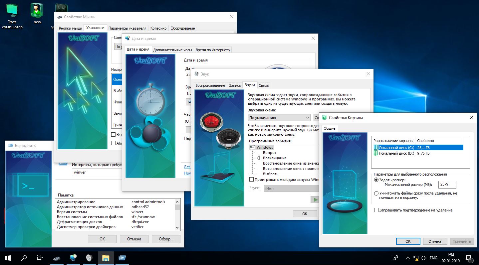Select 'Уничтожать файлы сразу после удаления' radio
The width and height of the screenshot is (479, 265).
coord(376,193)
